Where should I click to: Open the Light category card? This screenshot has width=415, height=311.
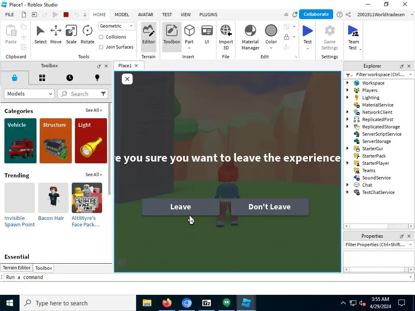(x=91, y=141)
